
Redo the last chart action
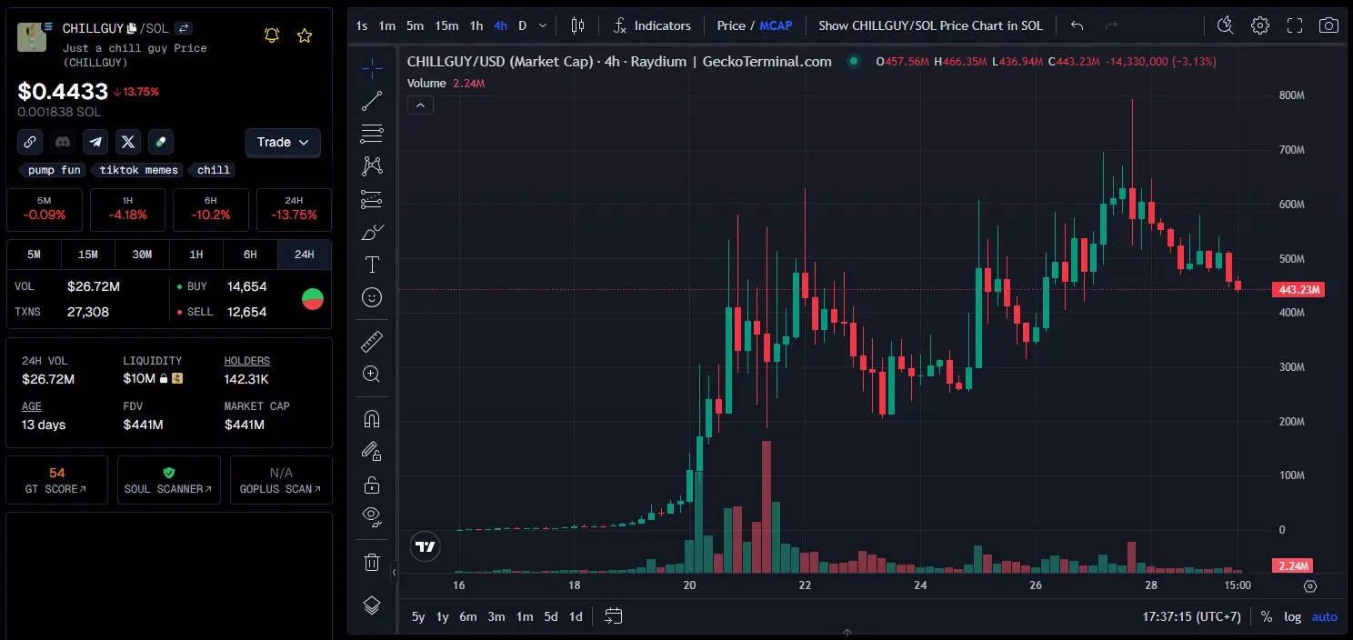coord(1111,25)
